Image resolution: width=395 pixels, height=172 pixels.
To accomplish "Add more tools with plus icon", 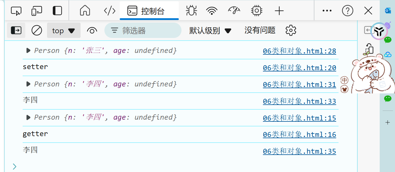I will point(279,11).
